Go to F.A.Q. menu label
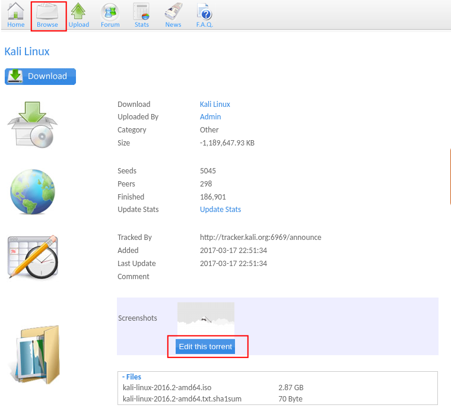This screenshot has height=408, width=451. (205, 25)
